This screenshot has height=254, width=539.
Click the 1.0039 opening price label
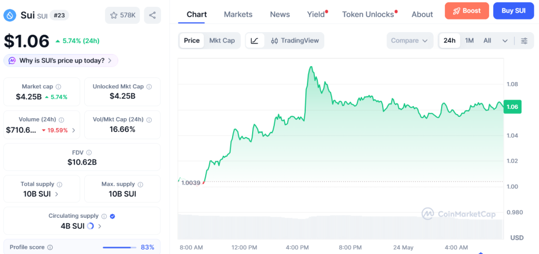point(191,182)
